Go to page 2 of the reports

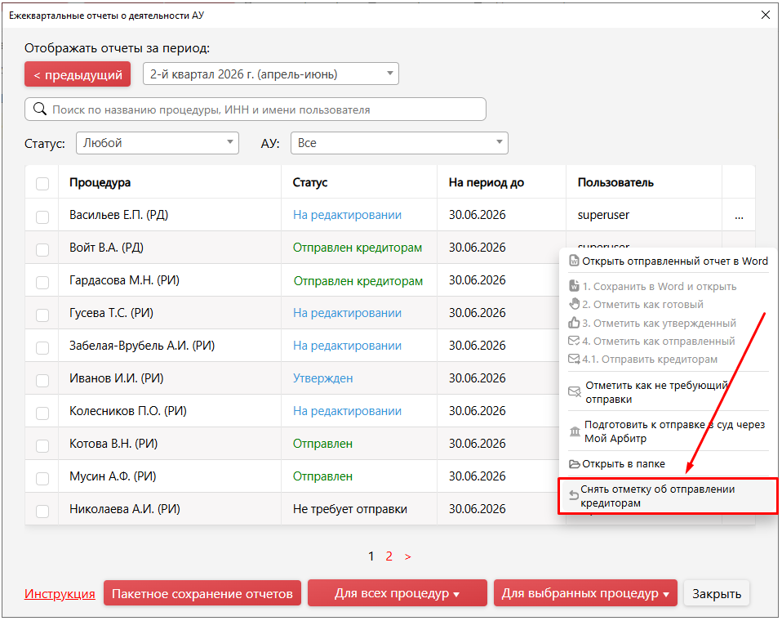point(389,556)
